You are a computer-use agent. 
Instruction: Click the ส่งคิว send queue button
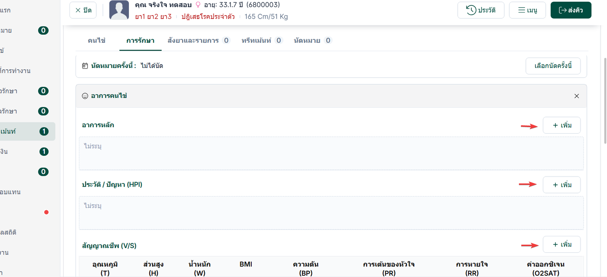[571, 10]
